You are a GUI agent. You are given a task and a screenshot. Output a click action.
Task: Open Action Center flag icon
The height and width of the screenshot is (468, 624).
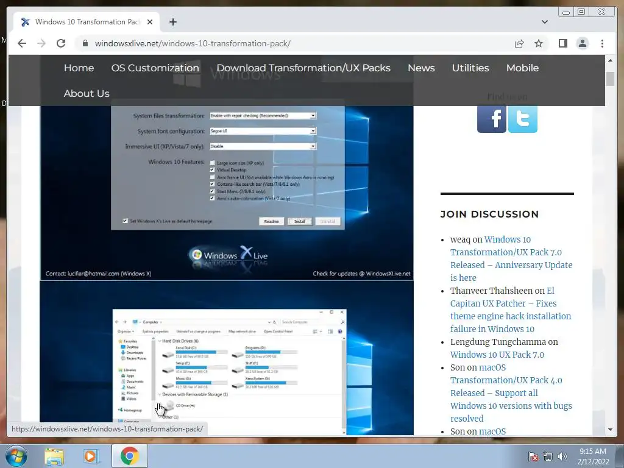pos(533,456)
